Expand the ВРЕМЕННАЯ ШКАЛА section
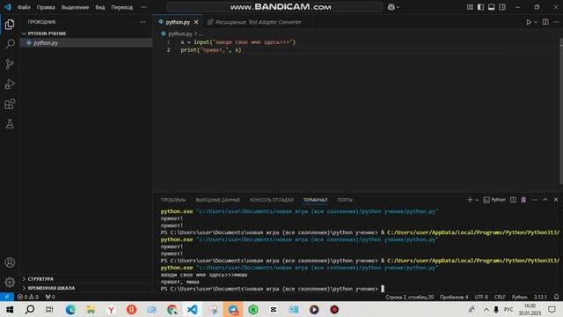The image size is (563, 317). (51, 288)
